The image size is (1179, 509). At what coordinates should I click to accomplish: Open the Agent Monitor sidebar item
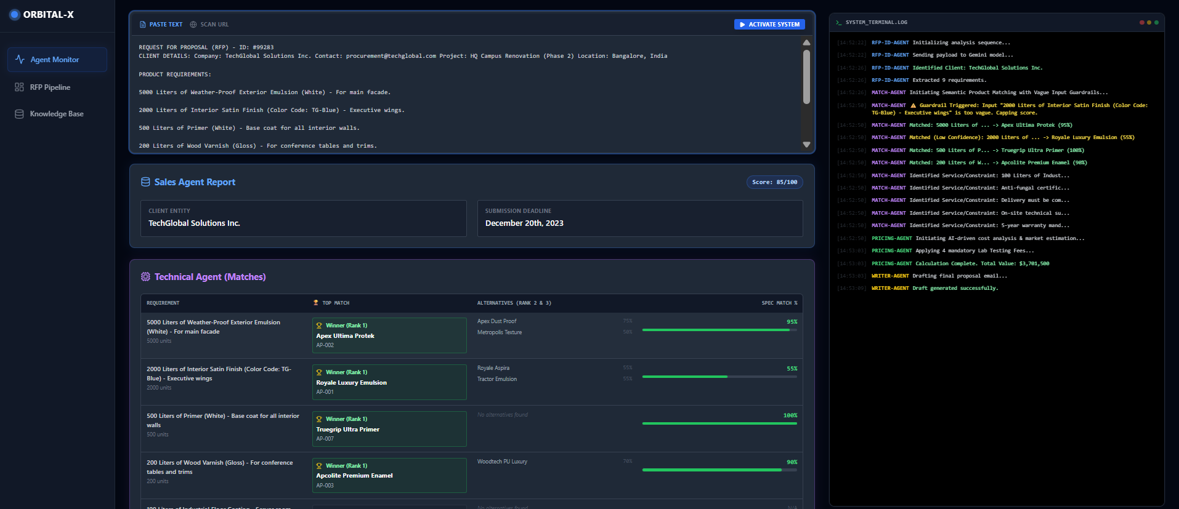[x=57, y=60]
